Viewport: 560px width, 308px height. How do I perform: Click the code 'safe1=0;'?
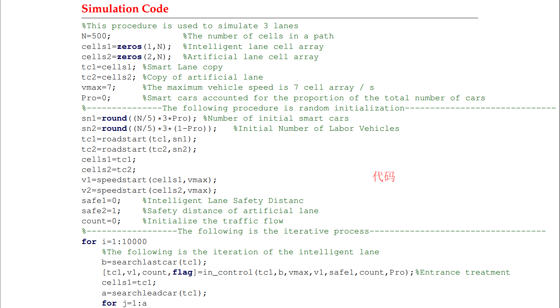[101, 201]
